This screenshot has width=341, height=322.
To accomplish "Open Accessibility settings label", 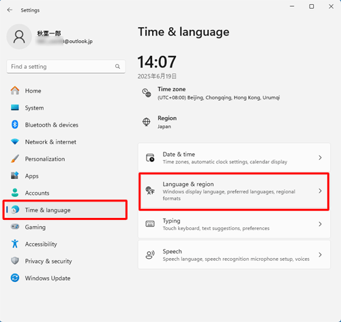I will point(41,244).
